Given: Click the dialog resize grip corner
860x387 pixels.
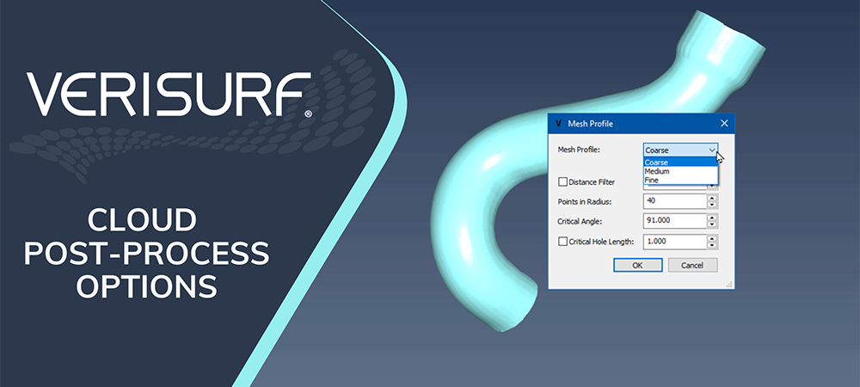Looking at the screenshot, I should pos(730,285).
